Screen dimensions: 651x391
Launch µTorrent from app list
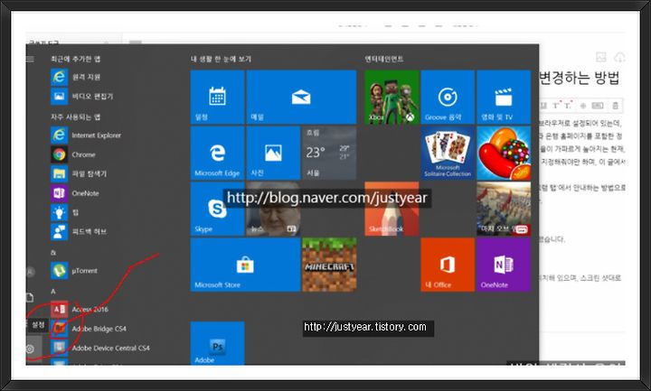74,270
